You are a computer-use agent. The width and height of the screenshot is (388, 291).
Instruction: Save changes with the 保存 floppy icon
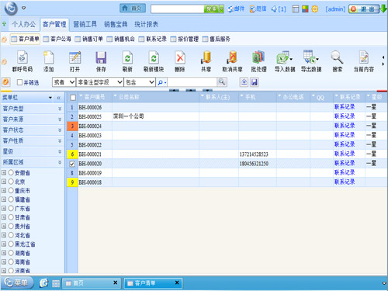pos(101,61)
